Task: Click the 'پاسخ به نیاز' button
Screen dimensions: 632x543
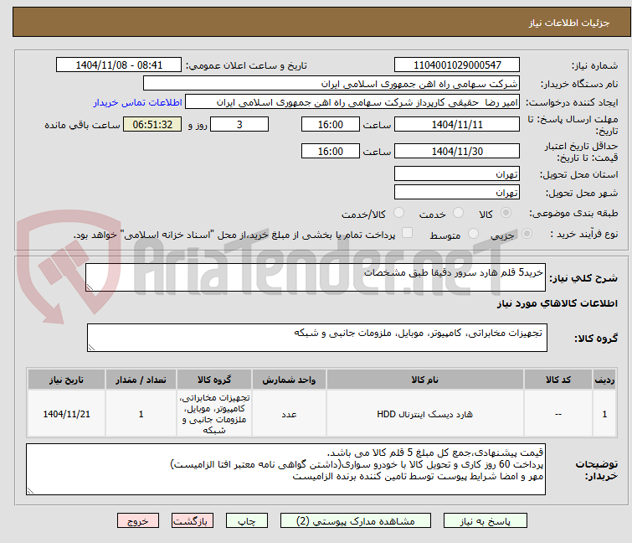Action: (x=486, y=521)
